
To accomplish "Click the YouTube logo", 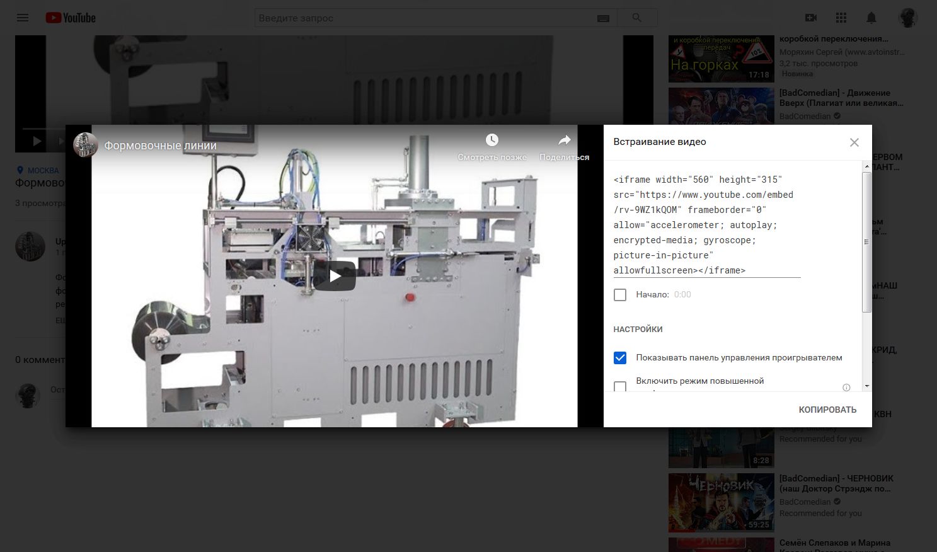I will pos(71,18).
